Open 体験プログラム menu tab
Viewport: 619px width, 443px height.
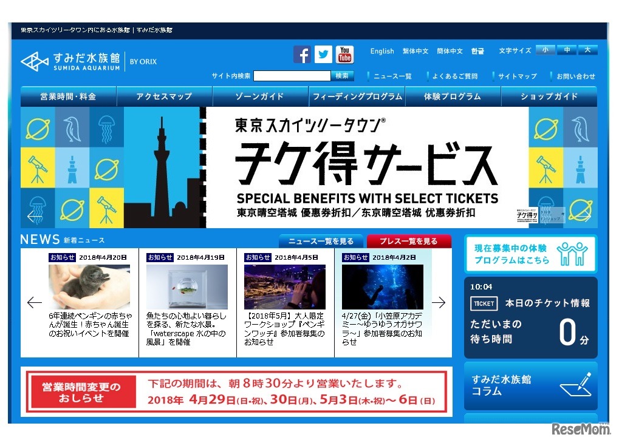click(453, 96)
